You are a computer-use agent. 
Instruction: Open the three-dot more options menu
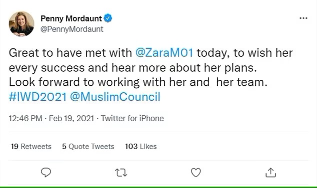click(303, 18)
